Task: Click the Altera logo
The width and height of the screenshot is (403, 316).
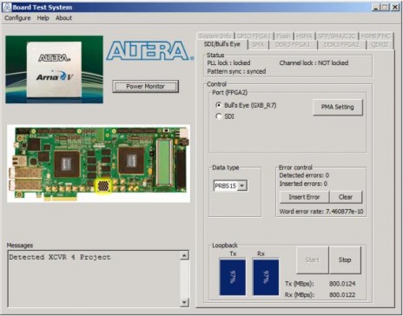Action: [x=150, y=50]
